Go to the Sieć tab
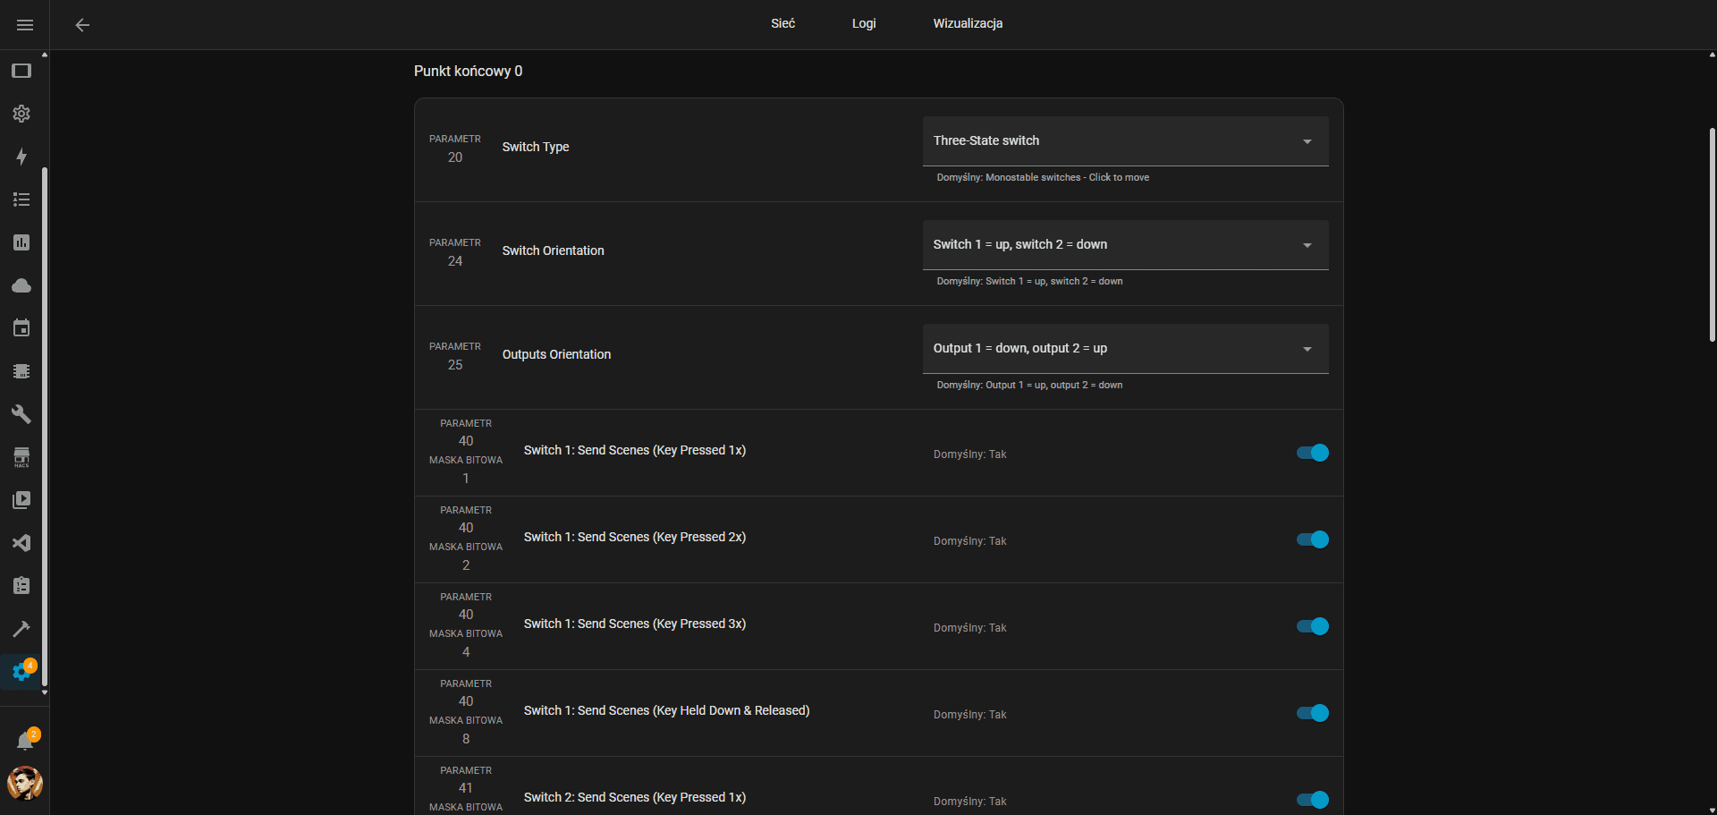Viewport: 1717px width, 815px height. (782, 23)
